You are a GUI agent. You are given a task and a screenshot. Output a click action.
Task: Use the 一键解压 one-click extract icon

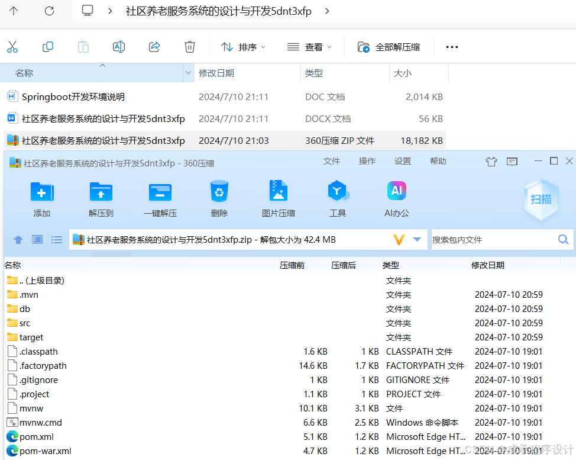pyautogui.click(x=160, y=198)
